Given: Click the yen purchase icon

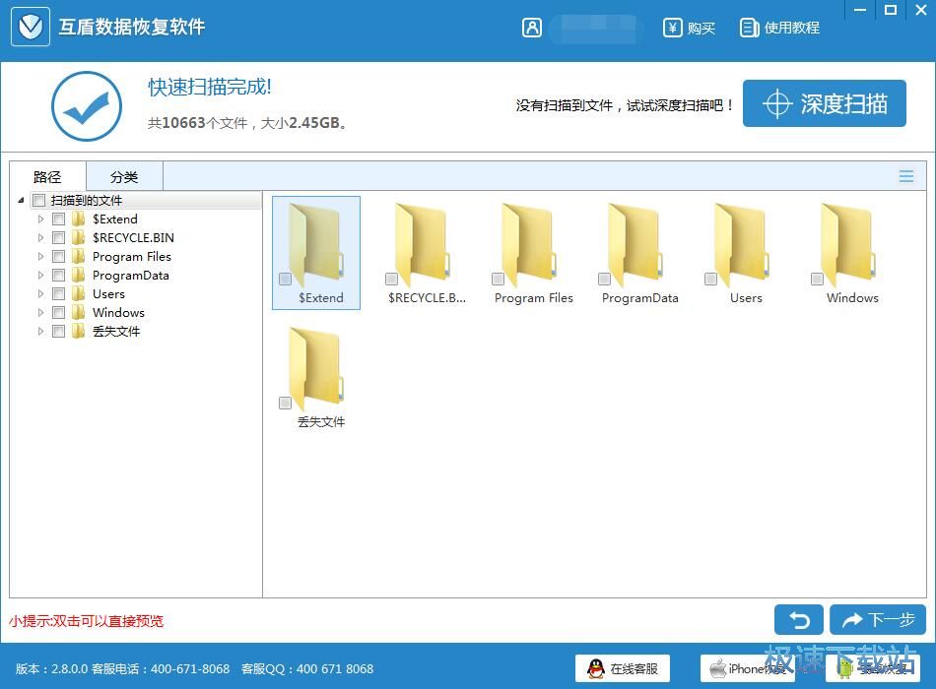Looking at the screenshot, I should tap(672, 28).
